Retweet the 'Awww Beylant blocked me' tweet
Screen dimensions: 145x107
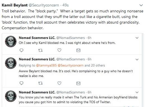(40, 83)
